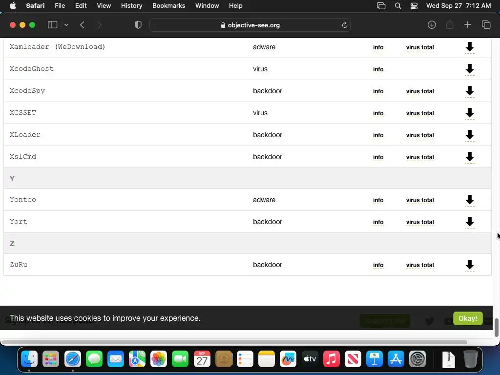Open info link for Xamloader (WeDownload)
Image resolution: width=500 pixels, height=375 pixels.
378,47
